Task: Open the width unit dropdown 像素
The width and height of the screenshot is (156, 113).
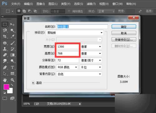Action: [x=91, y=47]
